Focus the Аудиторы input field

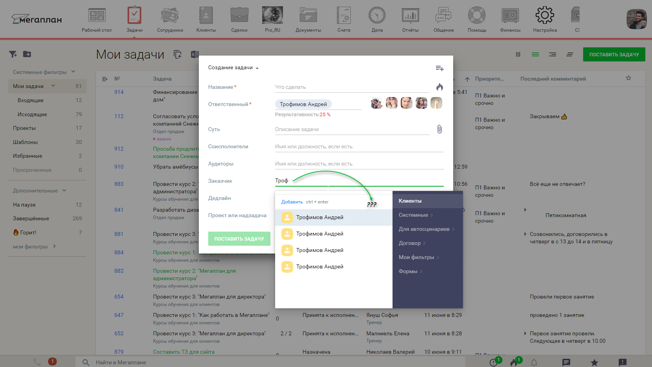(359, 164)
